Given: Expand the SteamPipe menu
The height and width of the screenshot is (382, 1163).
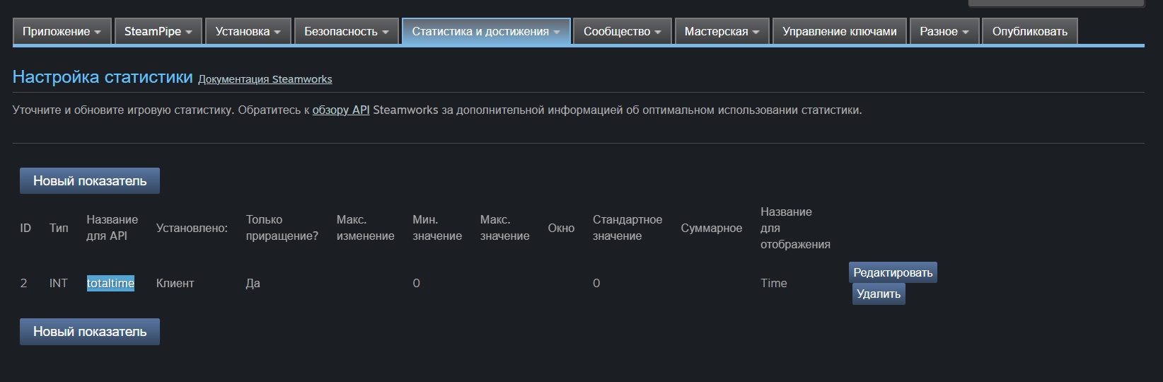Looking at the screenshot, I should (158, 31).
